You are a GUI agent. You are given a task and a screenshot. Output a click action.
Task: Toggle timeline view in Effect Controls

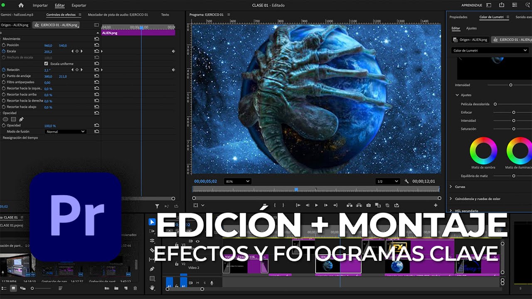tap(96, 25)
